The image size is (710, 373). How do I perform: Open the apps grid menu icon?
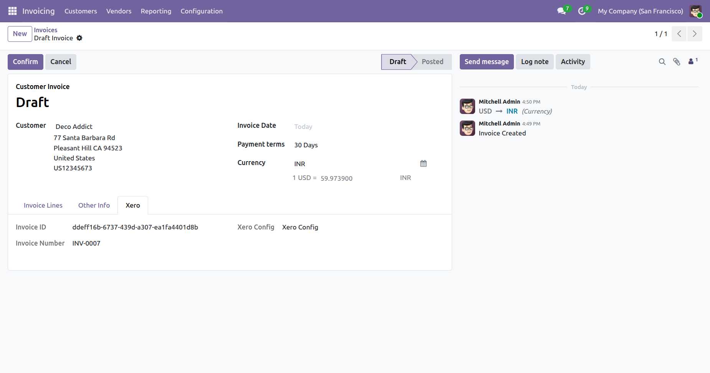pyautogui.click(x=12, y=11)
